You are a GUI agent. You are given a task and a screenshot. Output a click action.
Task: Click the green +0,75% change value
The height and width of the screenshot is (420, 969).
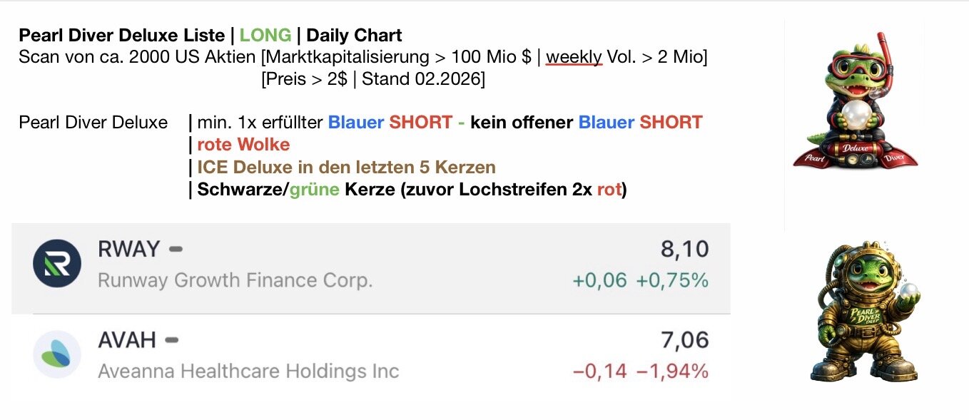tap(672, 280)
